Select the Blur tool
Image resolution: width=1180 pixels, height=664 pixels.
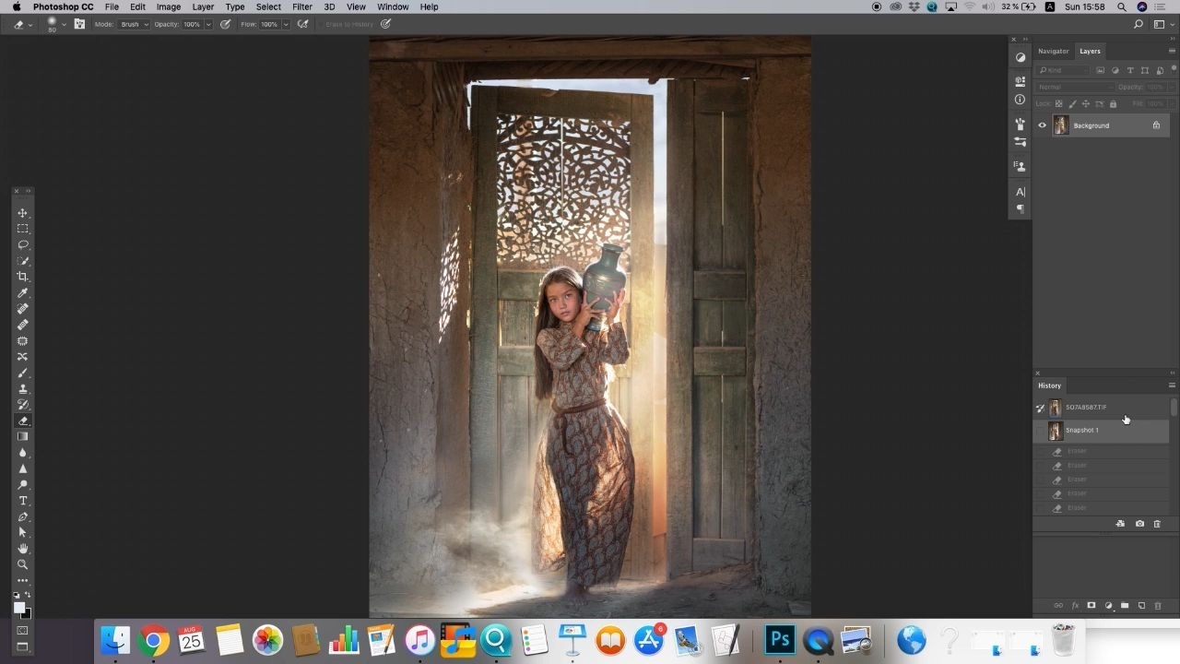pos(23,453)
